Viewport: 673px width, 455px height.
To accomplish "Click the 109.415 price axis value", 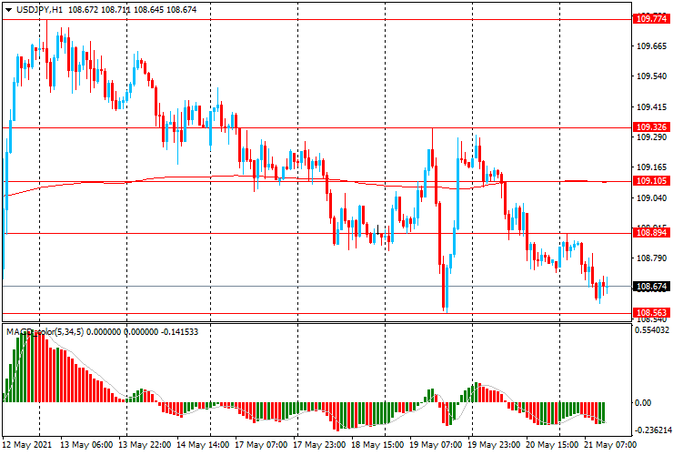I will click(651, 107).
